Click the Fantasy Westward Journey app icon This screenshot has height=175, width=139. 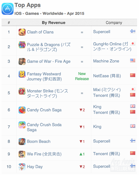click(x=22, y=74)
